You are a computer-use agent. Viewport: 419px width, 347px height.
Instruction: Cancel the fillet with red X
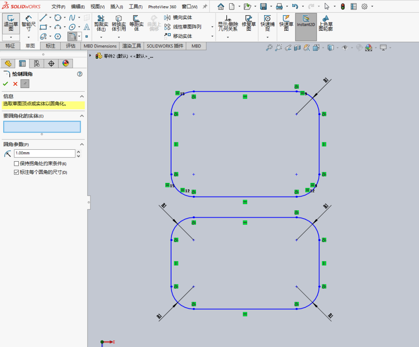tap(15, 84)
